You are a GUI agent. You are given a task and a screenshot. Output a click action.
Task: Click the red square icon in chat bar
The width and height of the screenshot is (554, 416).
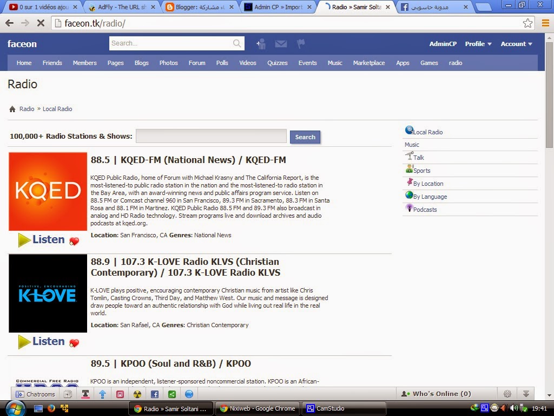point(120,394)
